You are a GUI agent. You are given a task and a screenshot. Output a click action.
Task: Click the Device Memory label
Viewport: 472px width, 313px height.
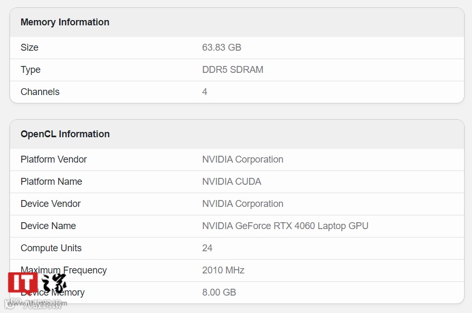52,292
